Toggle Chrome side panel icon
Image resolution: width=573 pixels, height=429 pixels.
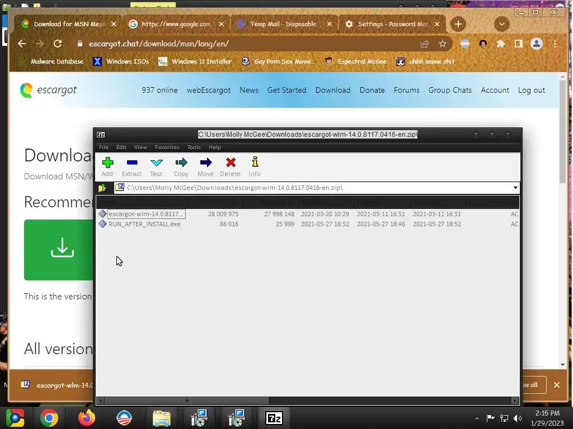pyautogui.click(x=519, y=44)
